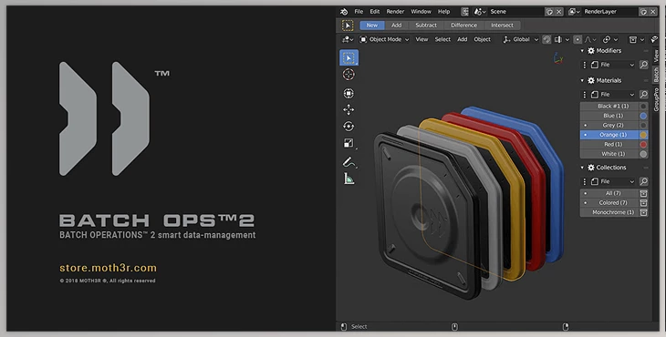Select the Measure ruler tool
The height and width of the screenshot is (337, 666).
click(x=349, y=179)
